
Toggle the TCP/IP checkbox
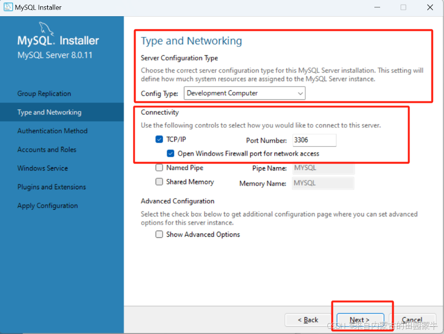pos(159,140)
